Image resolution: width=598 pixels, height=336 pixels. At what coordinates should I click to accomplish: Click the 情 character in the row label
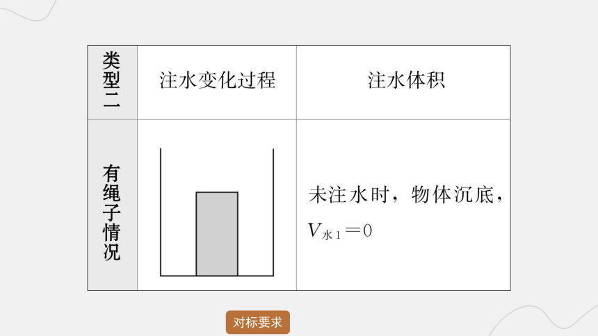coord(112,232)
